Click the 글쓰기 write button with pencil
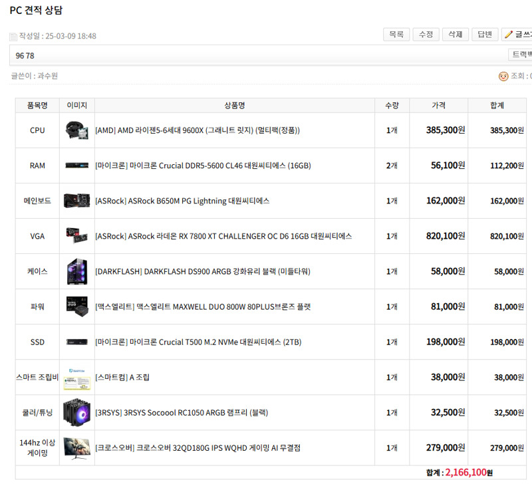 tap(517, 35)
